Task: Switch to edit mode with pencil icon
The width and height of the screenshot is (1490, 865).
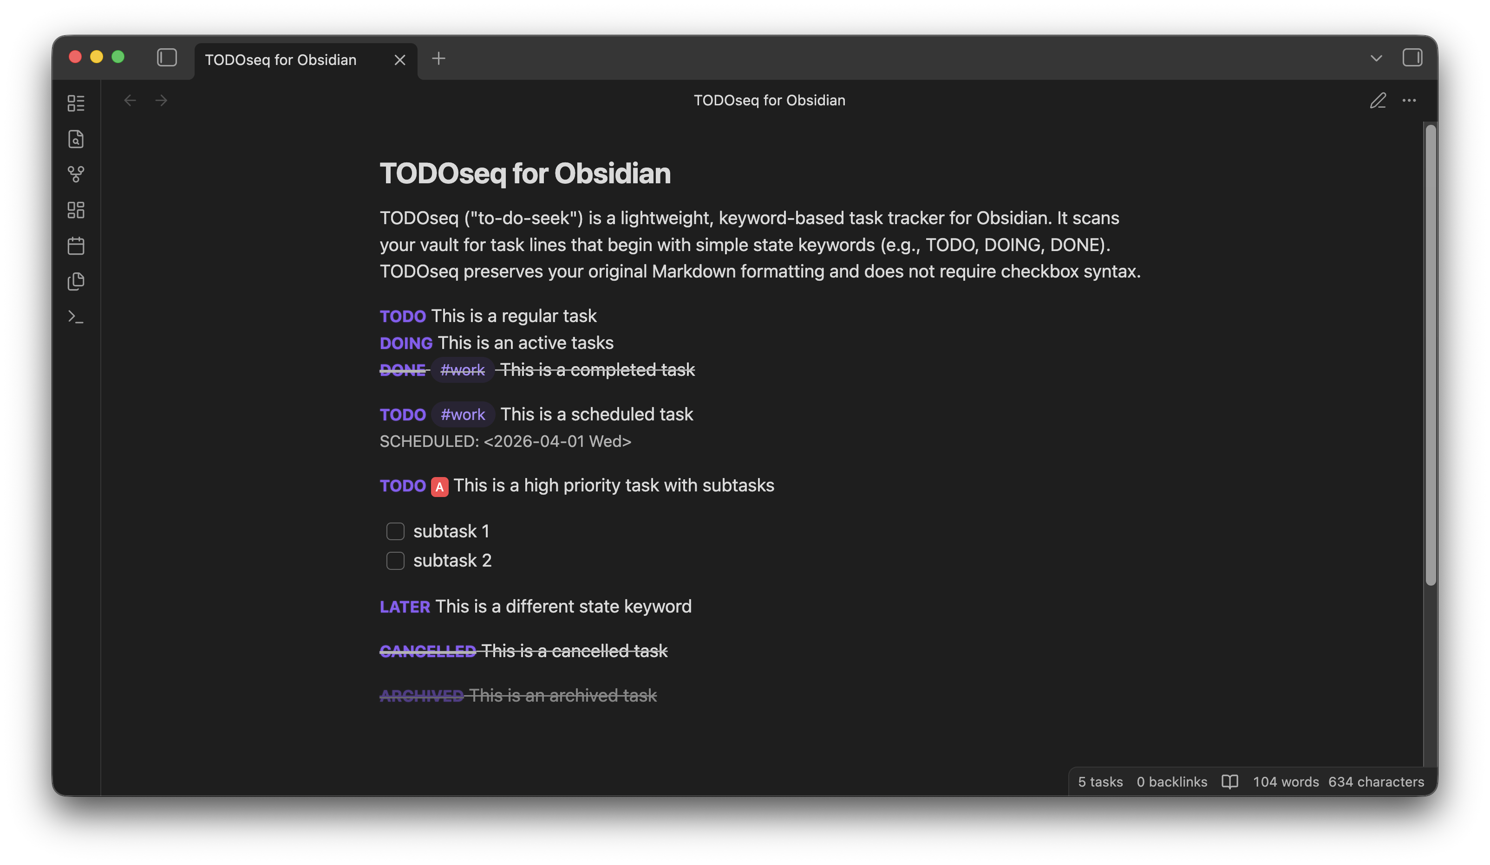Action: [1378, 100]
